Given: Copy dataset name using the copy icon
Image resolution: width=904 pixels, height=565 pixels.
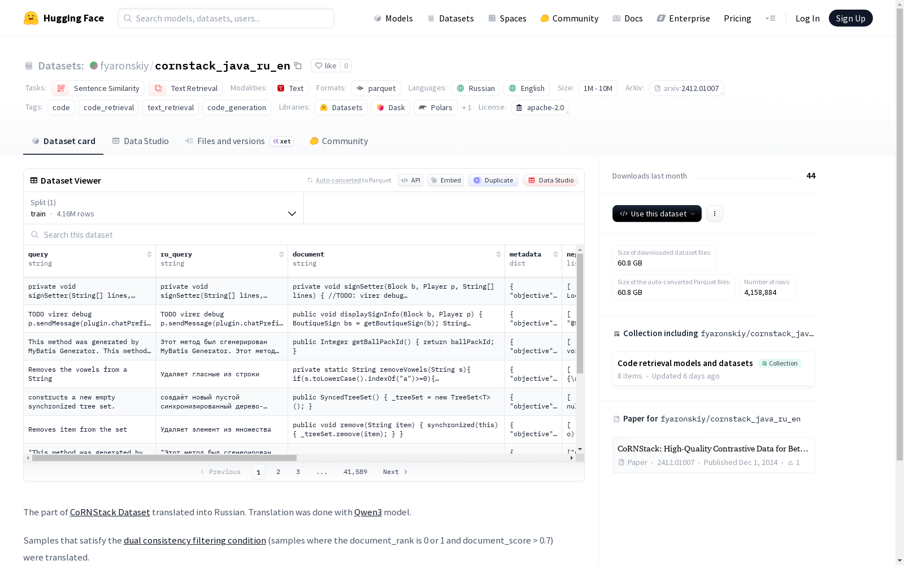Looking at the screenshot, I should click(298, 66).
